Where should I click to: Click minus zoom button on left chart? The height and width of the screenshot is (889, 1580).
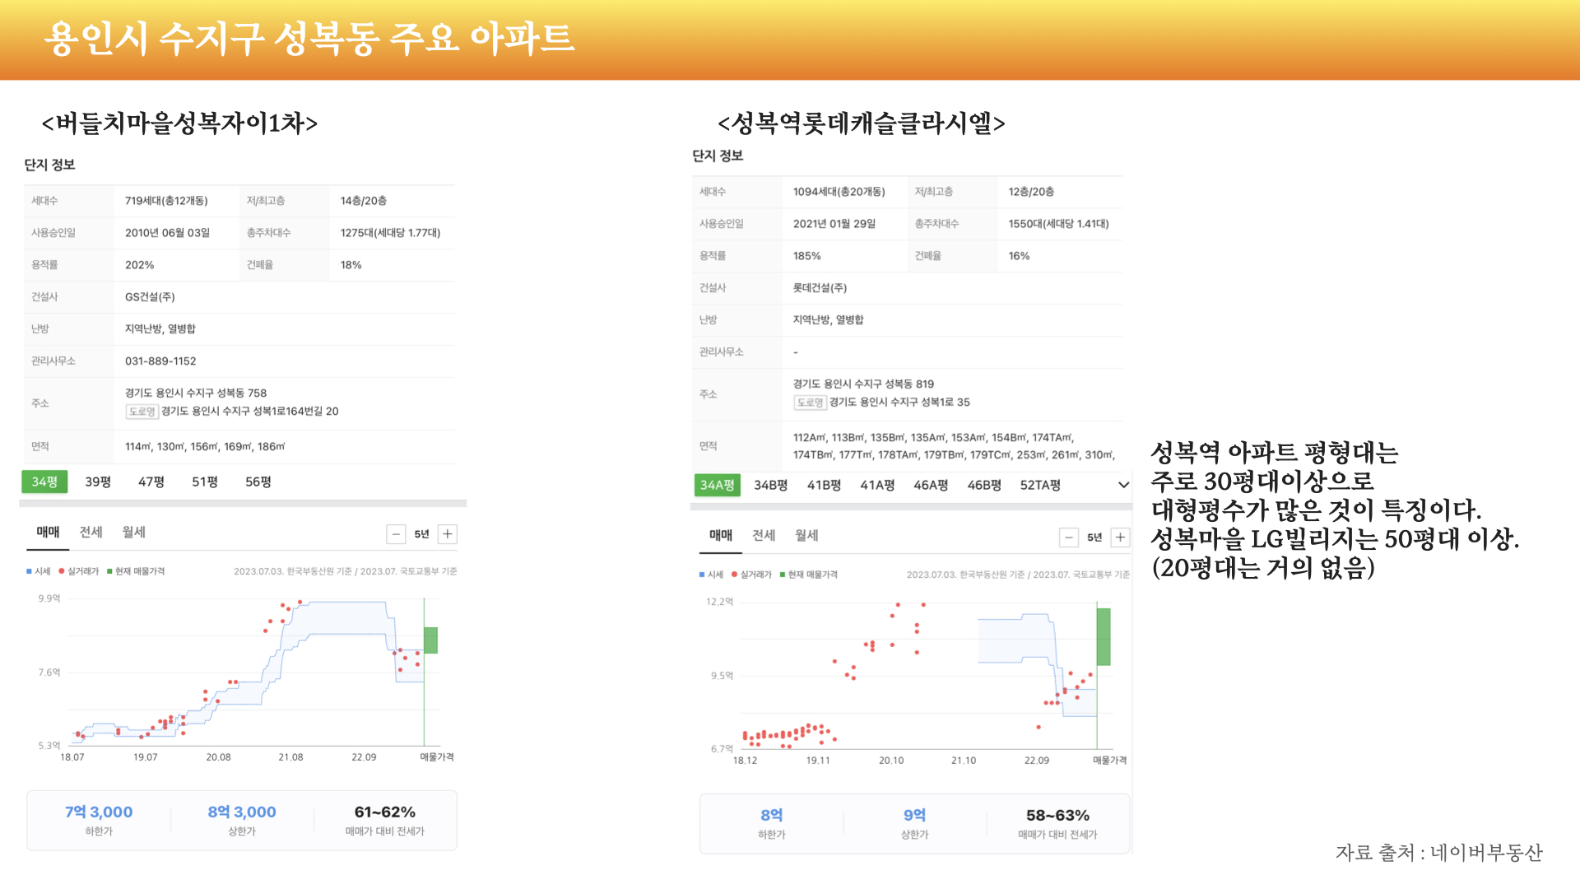point(396,534)
